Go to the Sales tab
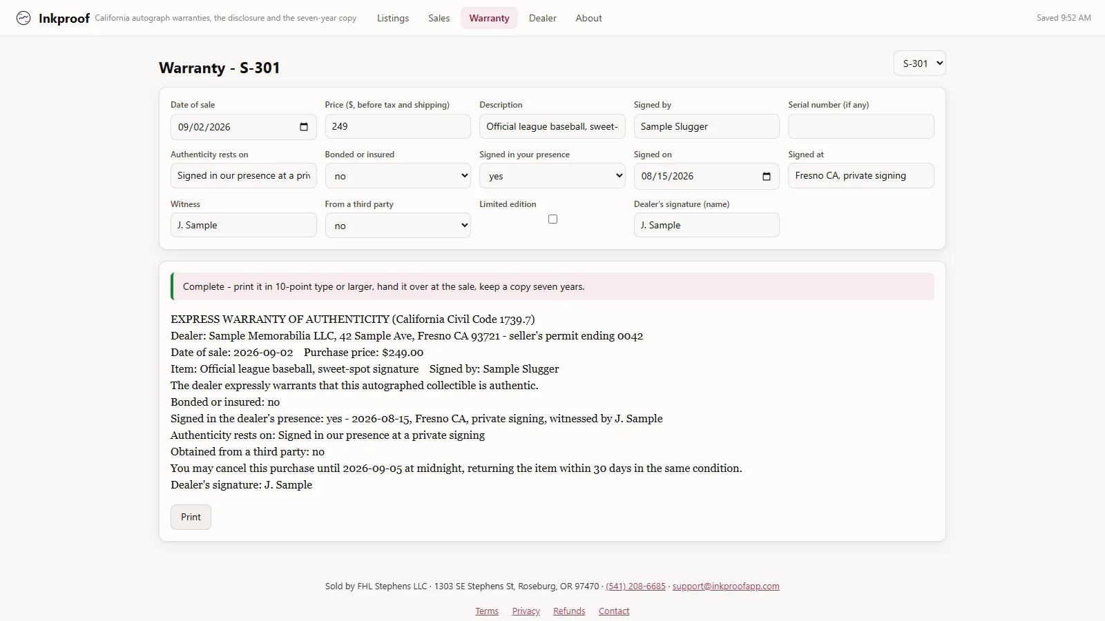Screen dimensions: 1105x621 pos(439,18)
